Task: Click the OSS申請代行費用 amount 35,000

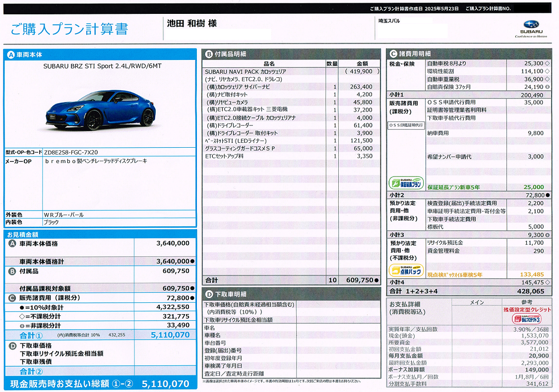Action: (534, 103)
